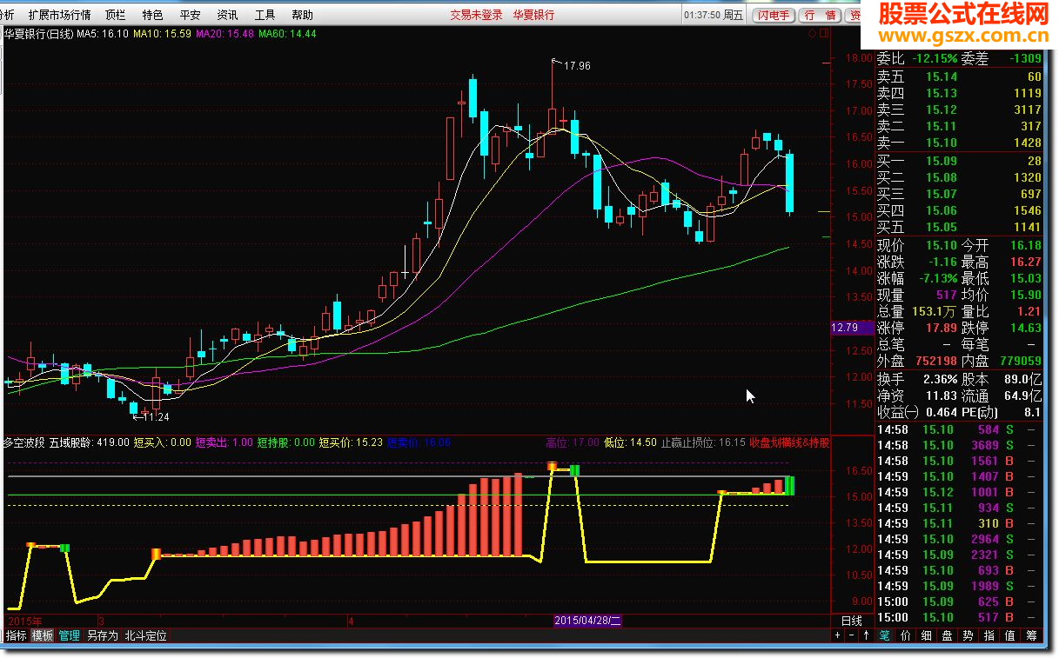
Task: Click the 买五 15.05 bid row
Action: (x=959, y=227)
